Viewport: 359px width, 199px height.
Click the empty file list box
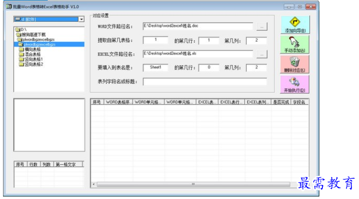coord(49,125)
